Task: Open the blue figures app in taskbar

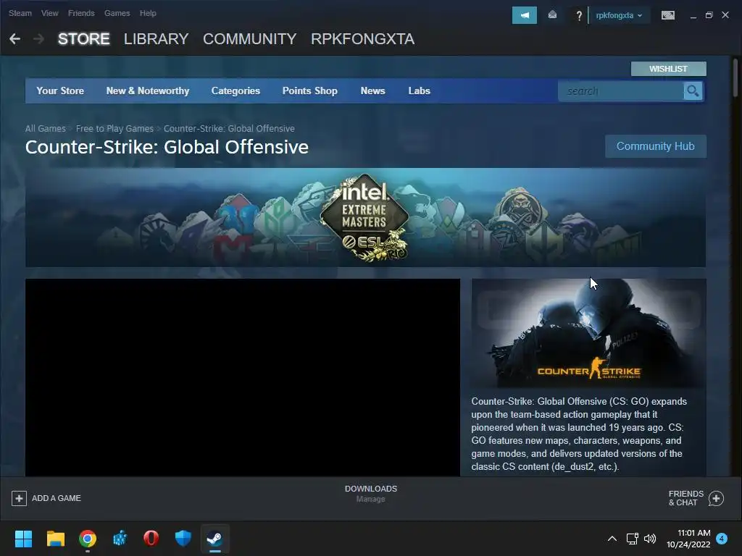Action: pos(120,539)
